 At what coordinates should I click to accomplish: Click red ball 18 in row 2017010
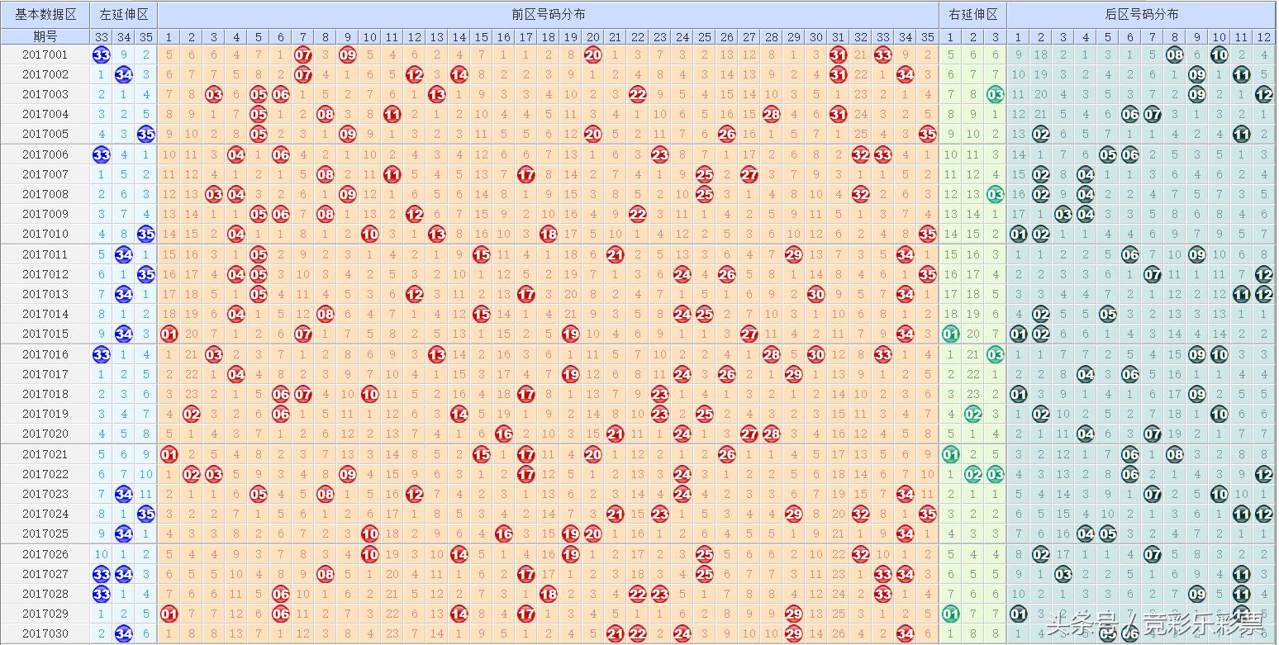548,234
